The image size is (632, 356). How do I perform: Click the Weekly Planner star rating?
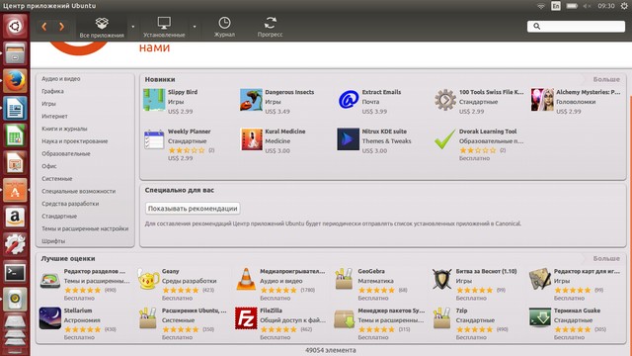tap(187, 150)
